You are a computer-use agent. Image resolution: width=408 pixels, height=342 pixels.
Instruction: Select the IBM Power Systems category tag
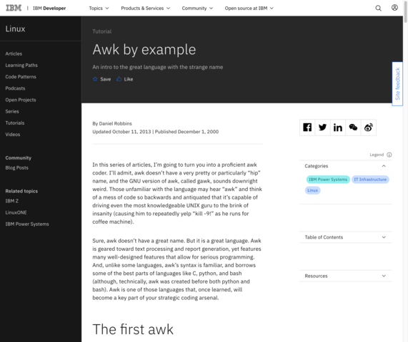pos(328,180)
